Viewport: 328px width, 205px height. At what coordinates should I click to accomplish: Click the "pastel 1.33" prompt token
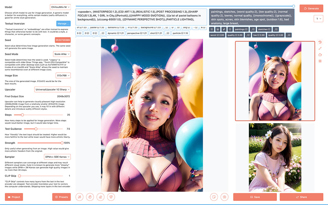[97, 27]
